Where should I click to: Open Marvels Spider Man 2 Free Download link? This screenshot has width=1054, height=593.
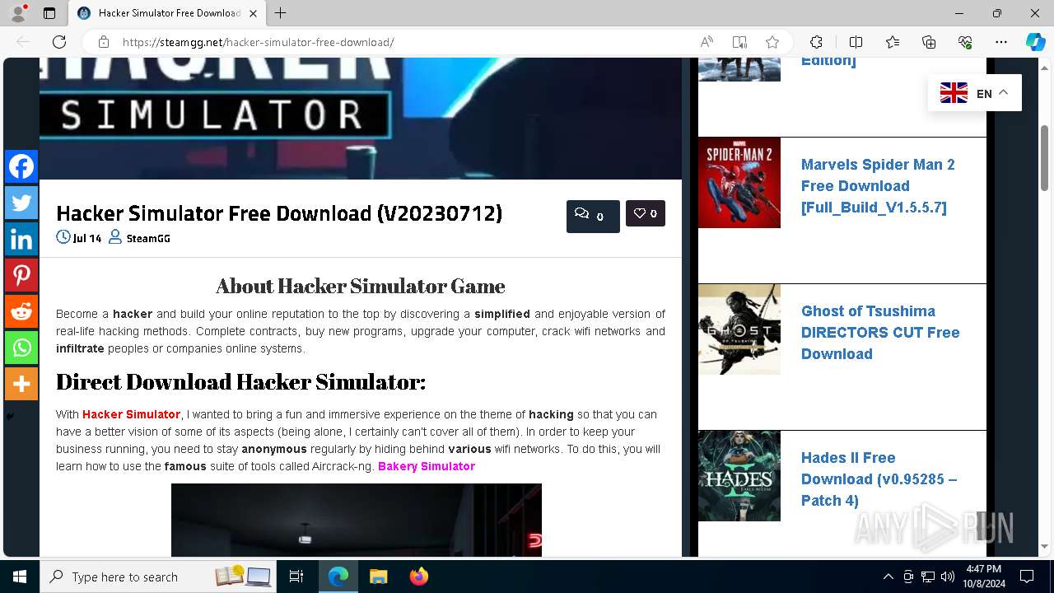[x=878, y=186]
